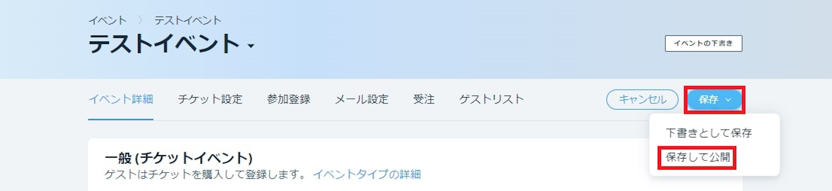Screen dimensions: 832x191
Task: Click the キャンセル button
Action: click(x=642, y=100)
